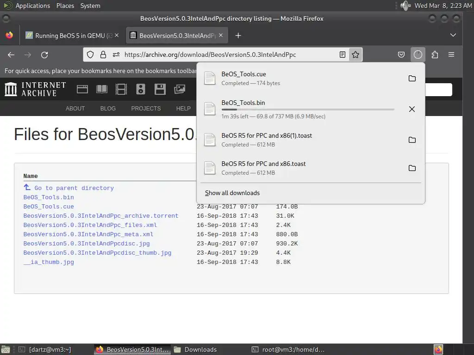The width and height of the screenshot is (474, 355).
Task: Follow Go to parent directory link
Action: pyautogui.click(x=74, y=188)
